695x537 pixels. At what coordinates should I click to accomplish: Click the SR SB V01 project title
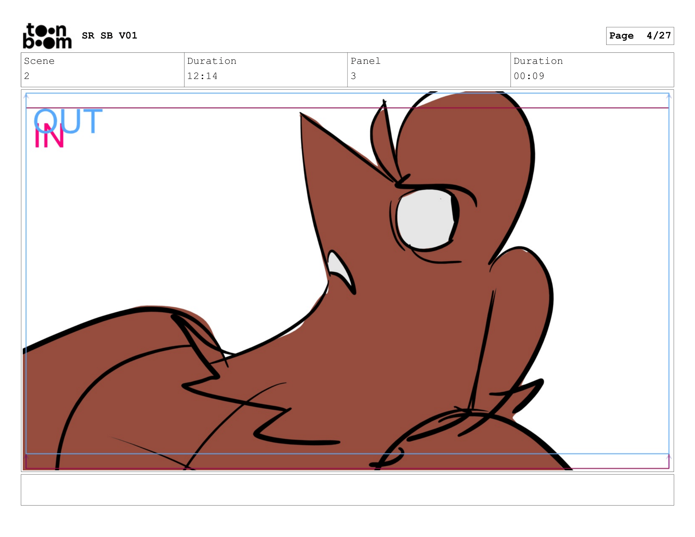coord(109,35)
